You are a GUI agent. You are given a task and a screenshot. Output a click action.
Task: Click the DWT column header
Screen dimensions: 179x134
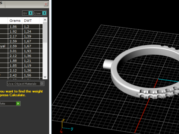click(31, 20)
